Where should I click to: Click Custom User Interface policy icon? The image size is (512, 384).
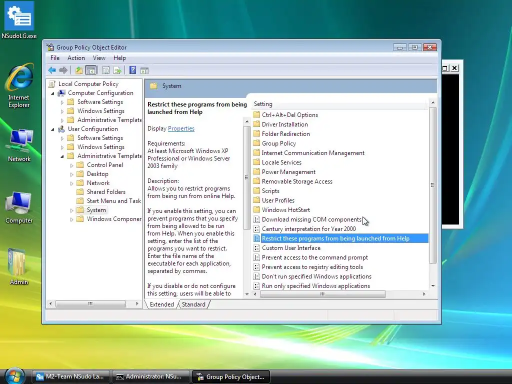pyautogui.click(x=256, y=248)
